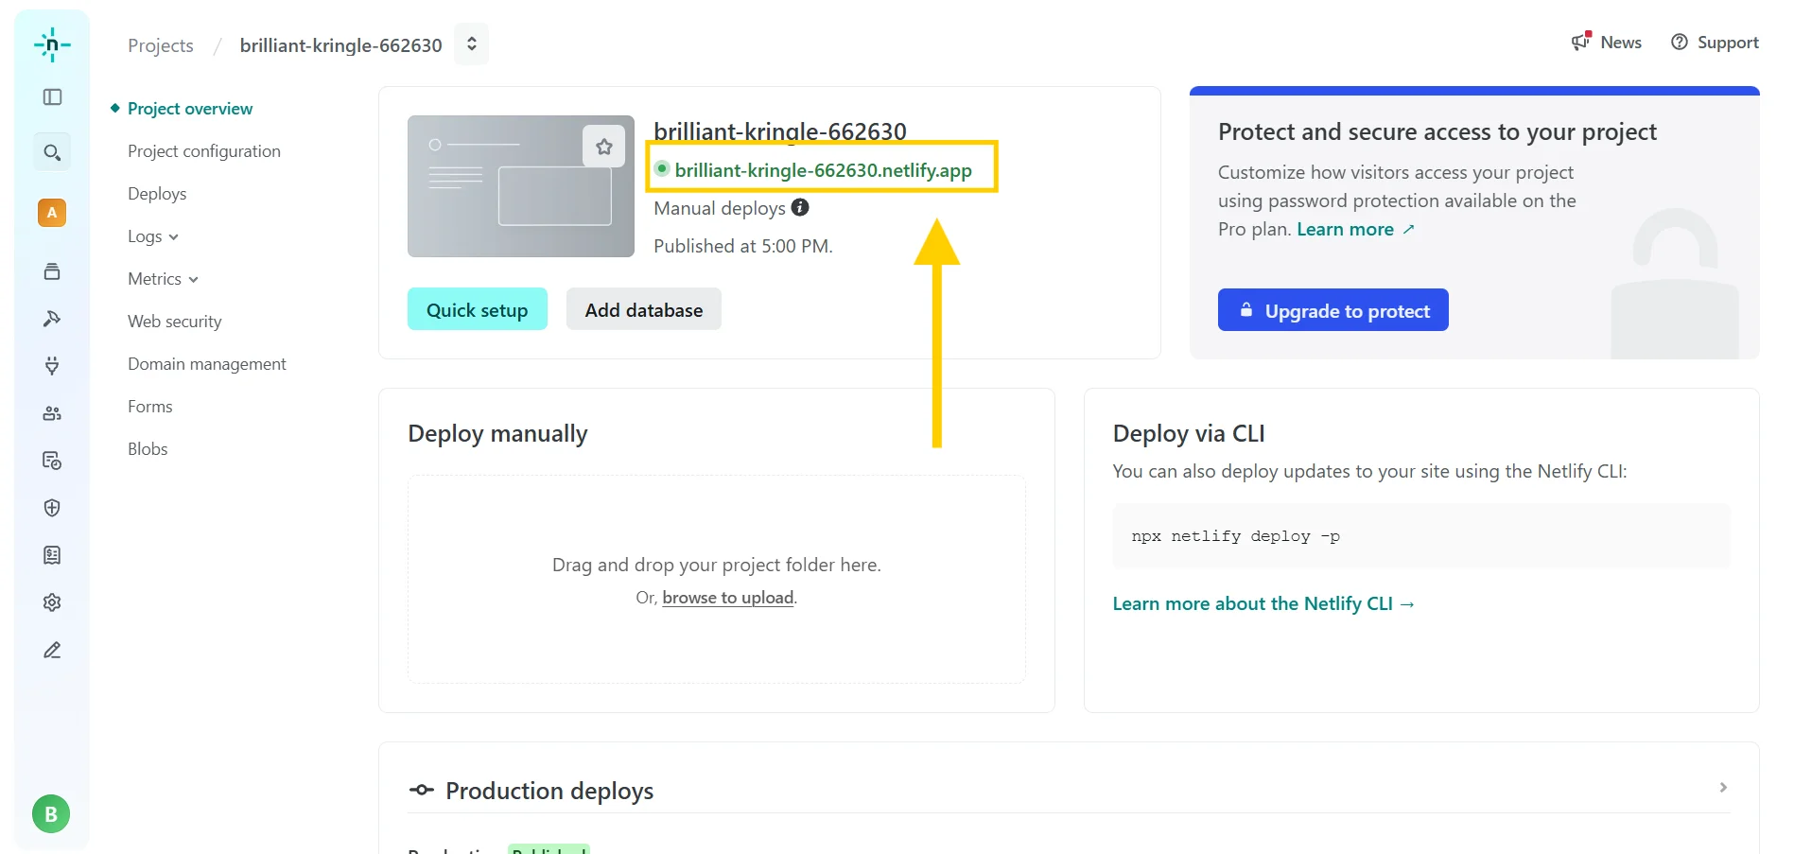The height and width of the screenshot is (854, 1794).
Task: Open the Learn more link in protect card
Action: (x=1355, y=230)
